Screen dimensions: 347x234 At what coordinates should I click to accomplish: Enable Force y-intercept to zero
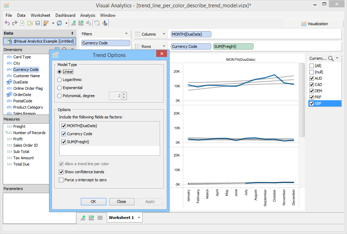(61, 180)
